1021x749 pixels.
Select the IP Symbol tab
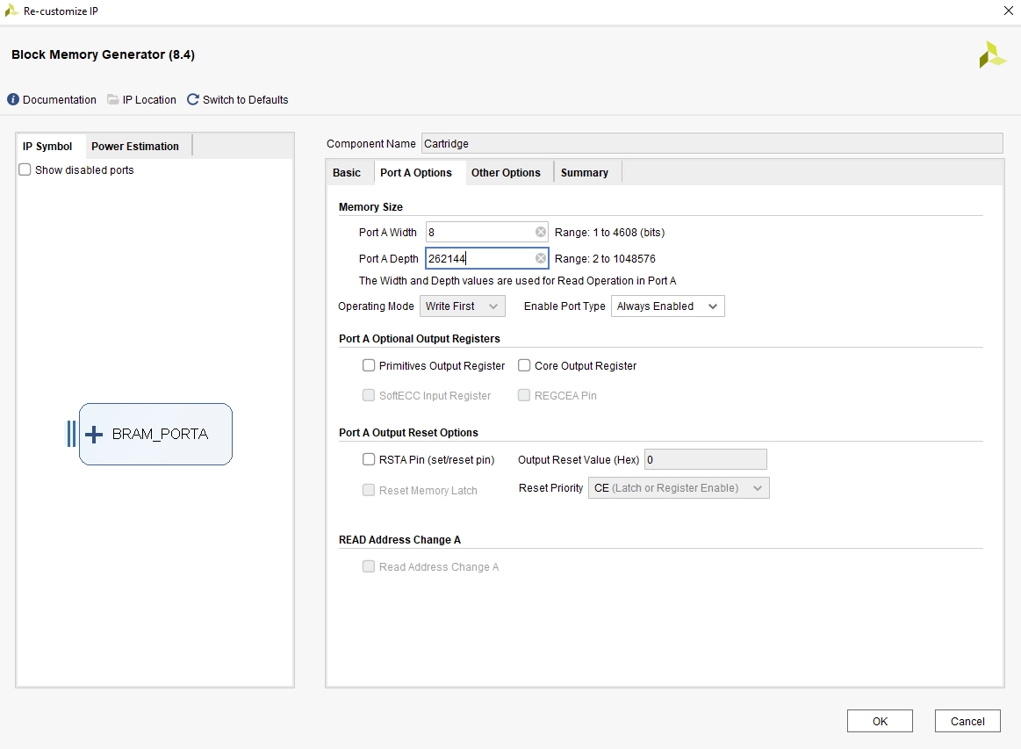pos(47,147)
